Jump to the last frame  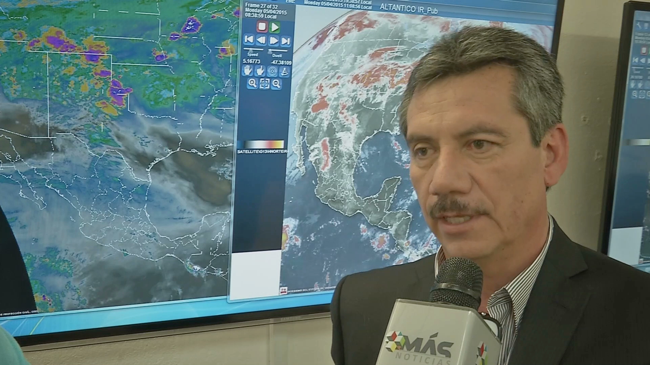pos(285,42)
